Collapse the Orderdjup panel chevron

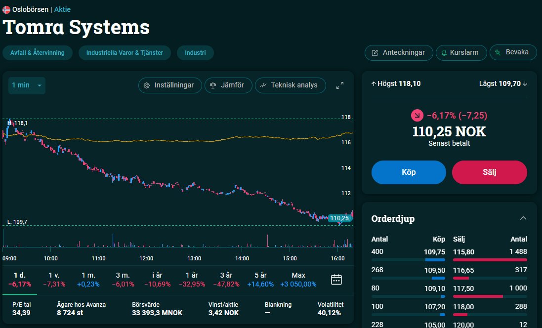point(523,218)
